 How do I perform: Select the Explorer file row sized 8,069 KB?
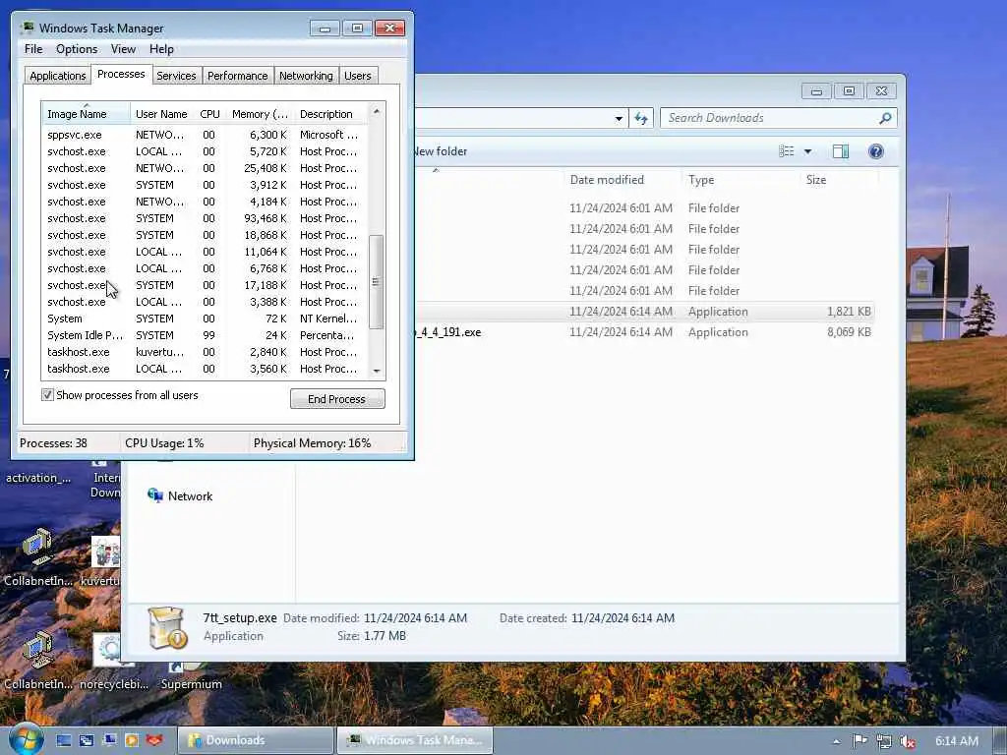pyautogui.click(x=644, y=332)
